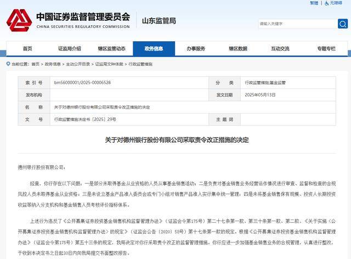Go to 首页 in the breadcrumb
This screenshot has height=259, width=351.
tap(35, 64)
